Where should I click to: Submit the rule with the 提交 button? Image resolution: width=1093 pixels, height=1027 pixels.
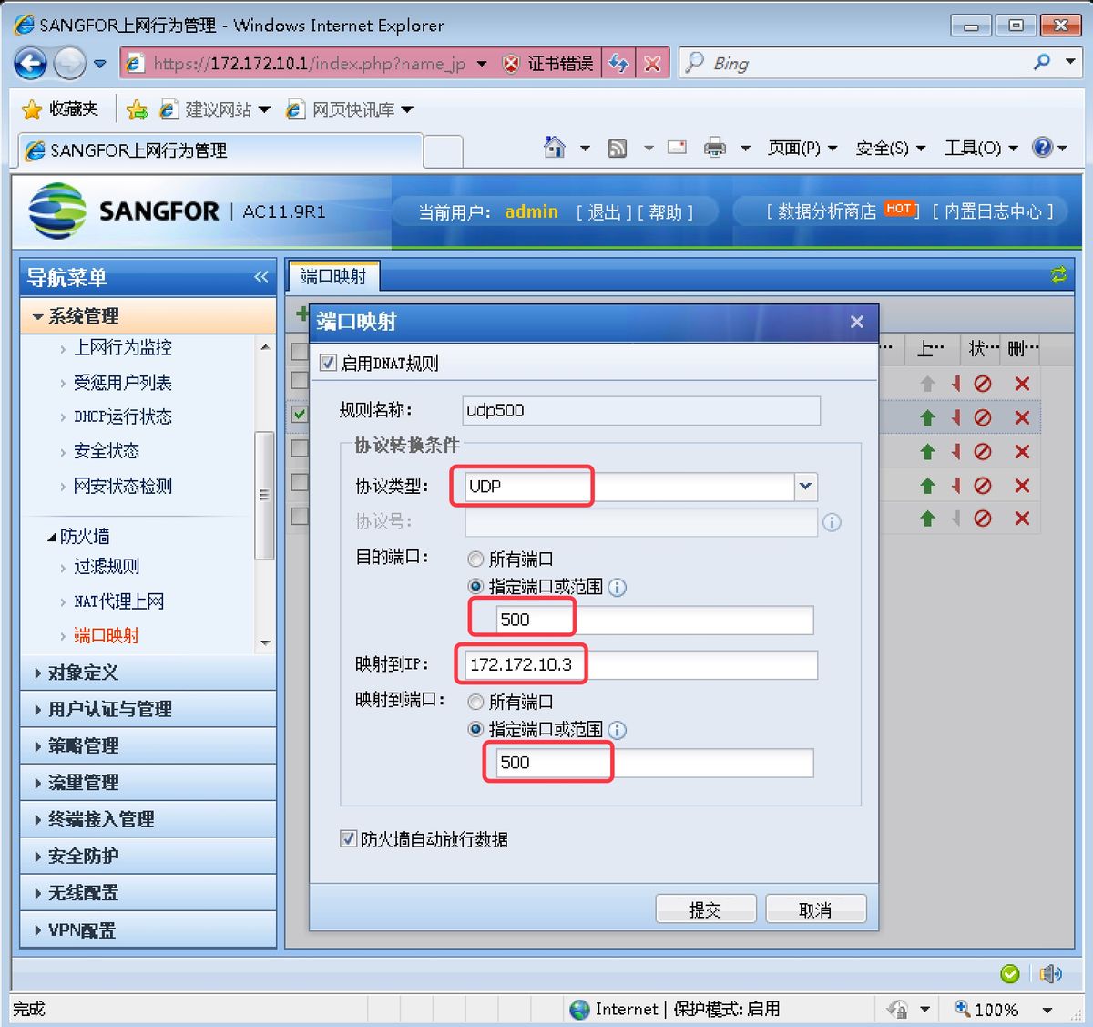click(x=706, y=908)
